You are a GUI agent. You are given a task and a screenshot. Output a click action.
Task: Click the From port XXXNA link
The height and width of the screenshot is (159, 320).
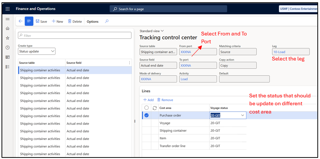pos(186,52)
